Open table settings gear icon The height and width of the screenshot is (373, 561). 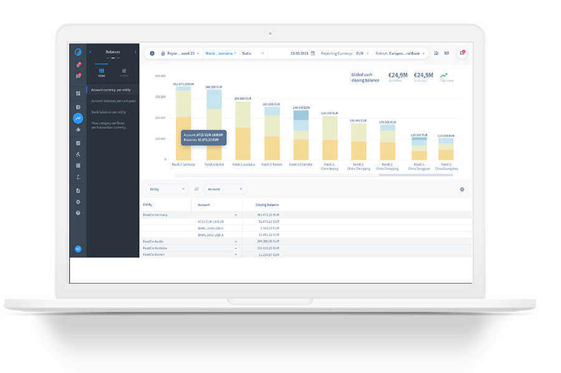click(462, 189)
